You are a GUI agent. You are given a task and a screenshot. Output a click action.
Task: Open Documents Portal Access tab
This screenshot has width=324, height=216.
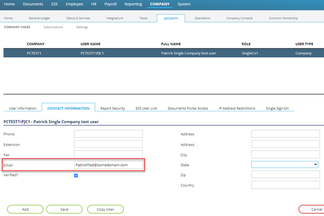click(188, 109)
